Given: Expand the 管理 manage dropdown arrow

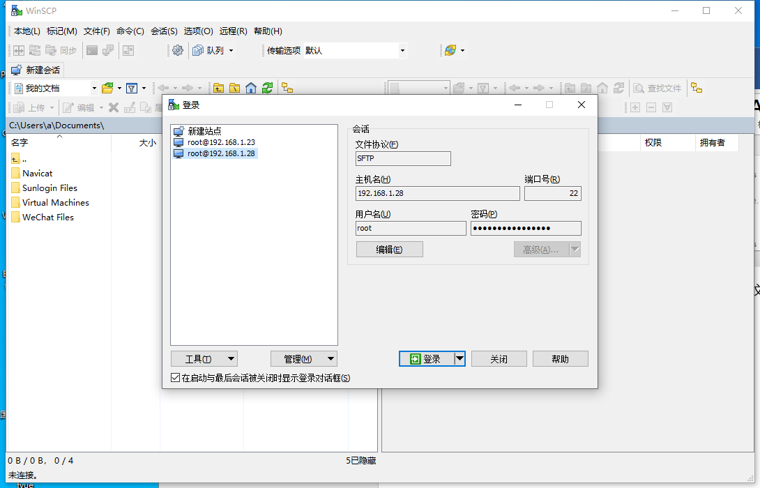Looking at the screenshot, I should (x=330, y=359).
